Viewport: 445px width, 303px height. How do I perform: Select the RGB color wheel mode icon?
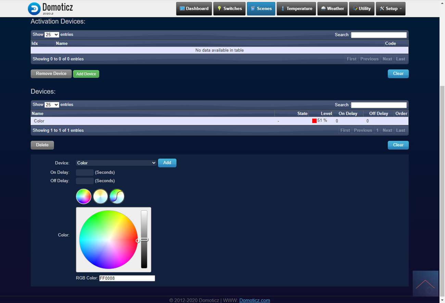[x=84, y=197]
